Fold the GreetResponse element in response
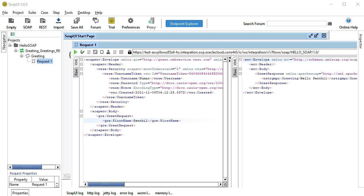This screenshot has height=196, width=364. pyautogui.click(x=240, y=74)
